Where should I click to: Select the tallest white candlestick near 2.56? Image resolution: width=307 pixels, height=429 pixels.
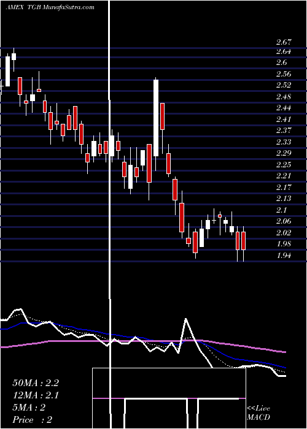pyautogui.click(x=156, y=118)
